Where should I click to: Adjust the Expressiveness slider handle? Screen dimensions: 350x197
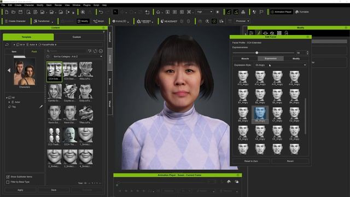tap(256, 53)
